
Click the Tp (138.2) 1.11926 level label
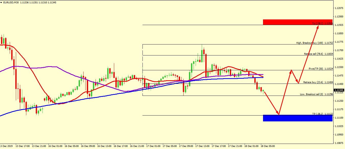(x=322, y=24)
